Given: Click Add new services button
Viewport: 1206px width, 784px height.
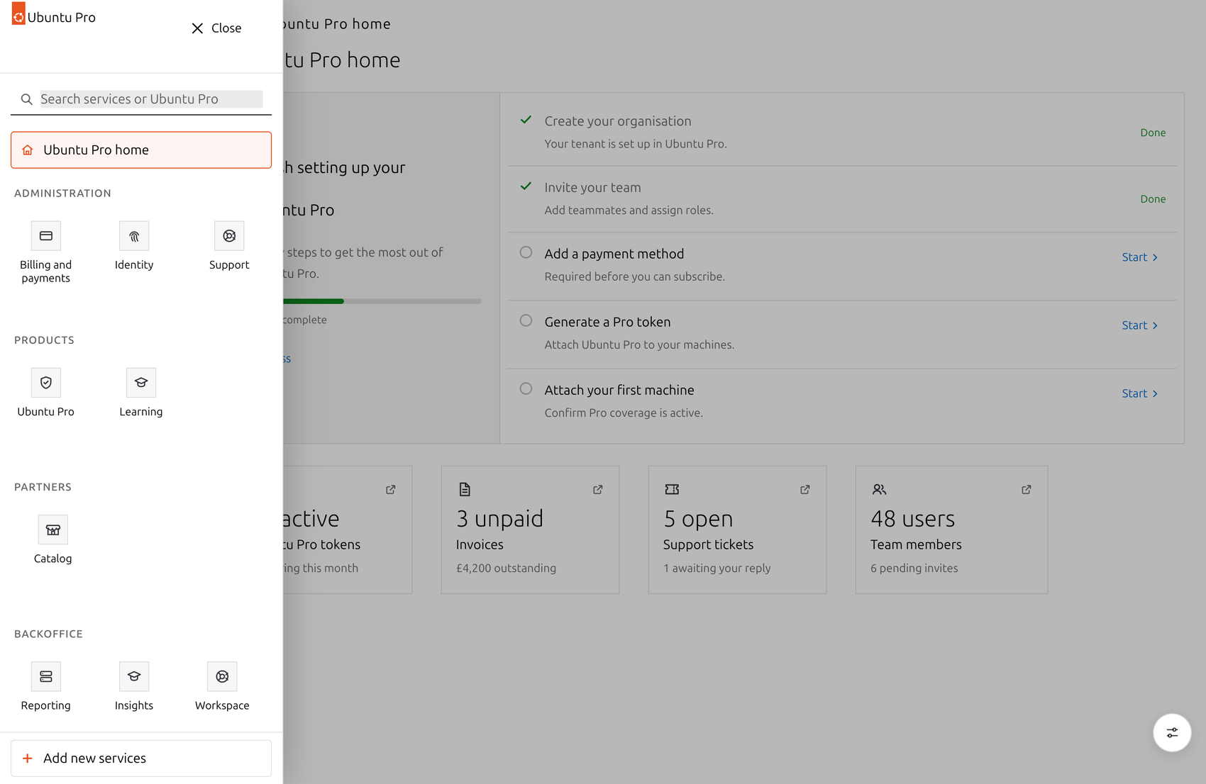Looking at the screenshot, I should (141, 758).
